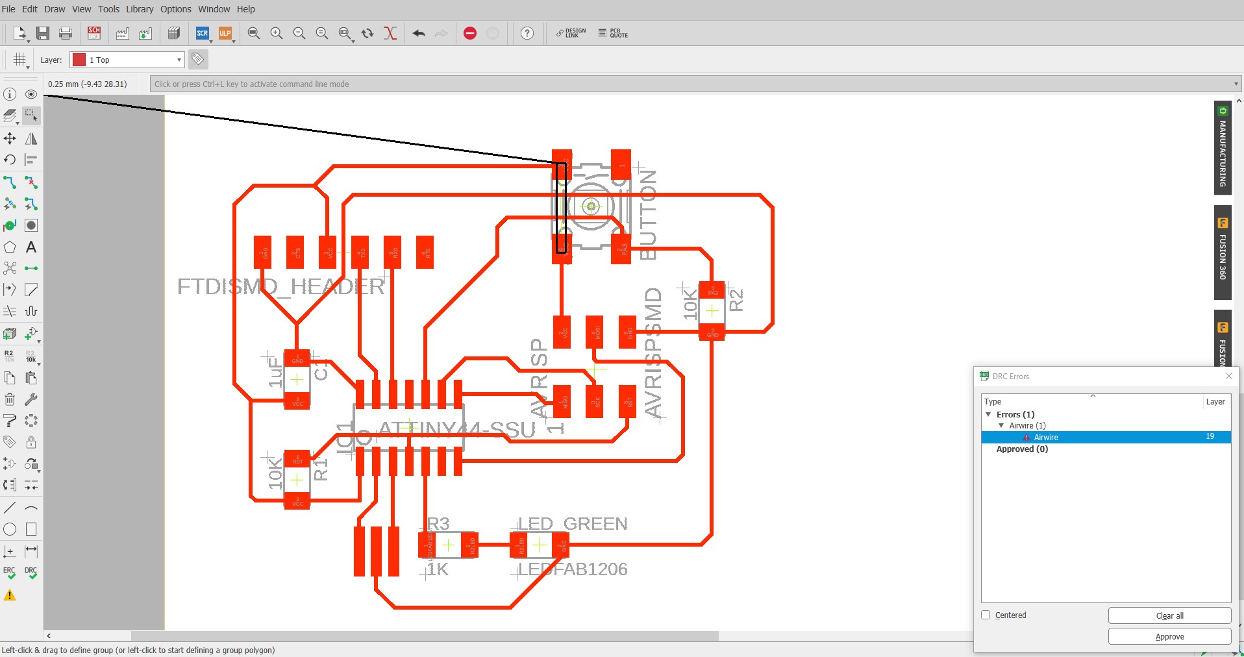This screenshot has height=657, width=1244.
Task: Select the Route airwire tool
Action: pyautogui.click(x=10, y=182)
